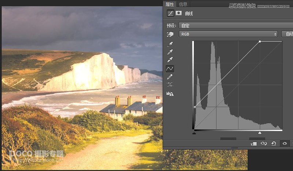The image size is (293, 171).
Task: Select the black point eyedropper
Action: point(170,44)
